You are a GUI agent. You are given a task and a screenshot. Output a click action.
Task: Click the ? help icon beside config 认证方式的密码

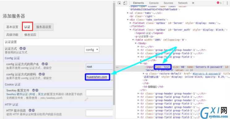tap(40, 74)
